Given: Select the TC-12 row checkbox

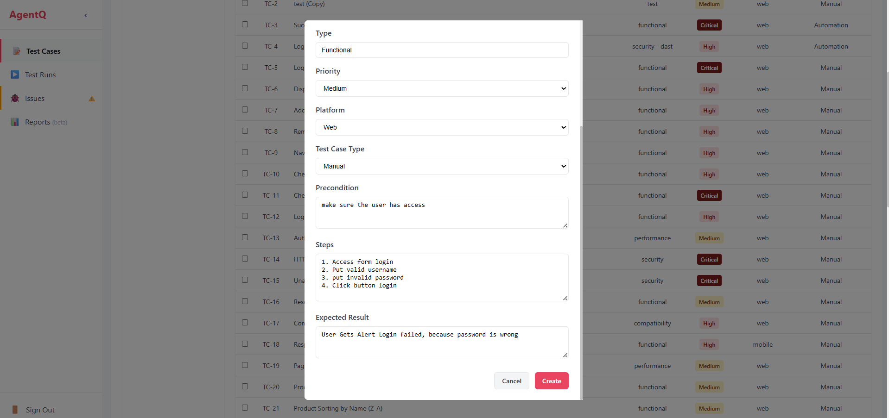Looking at the screenshot, I should 245,216.
